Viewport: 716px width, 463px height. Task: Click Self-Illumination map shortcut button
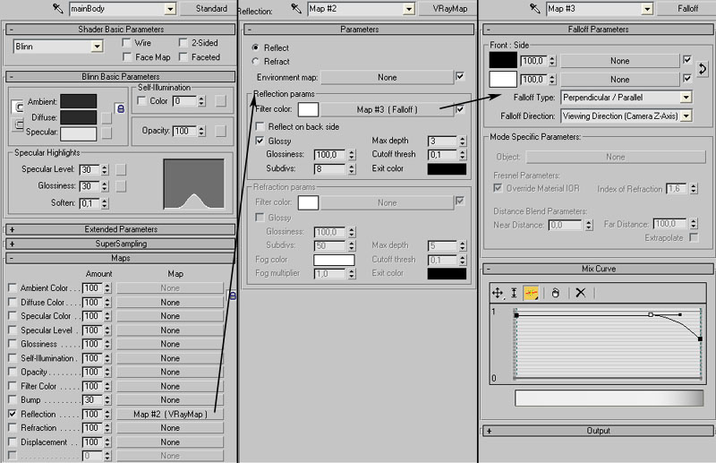(220, 101)
